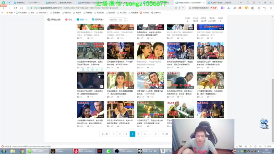The height and width of the screenshot is (154, 274).
Task: Open Chrome from the taskbar
Action: [x=22, y=151]
